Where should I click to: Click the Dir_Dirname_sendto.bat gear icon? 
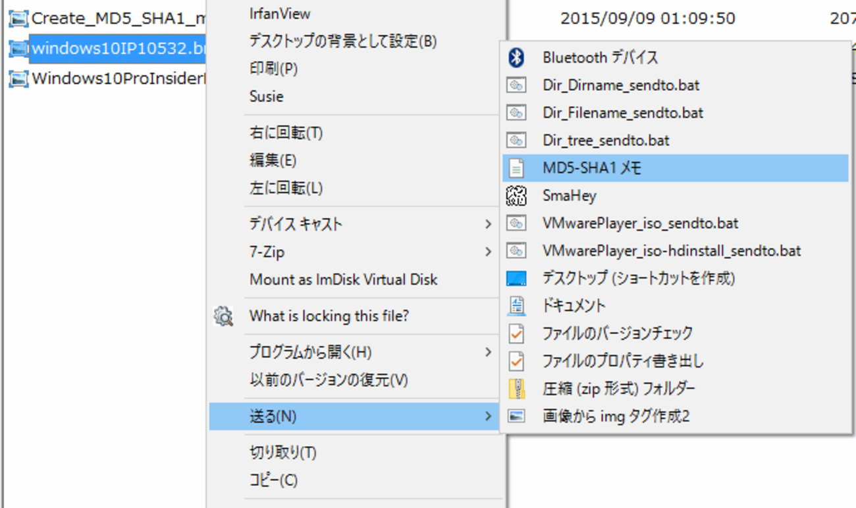pos(517,86)
